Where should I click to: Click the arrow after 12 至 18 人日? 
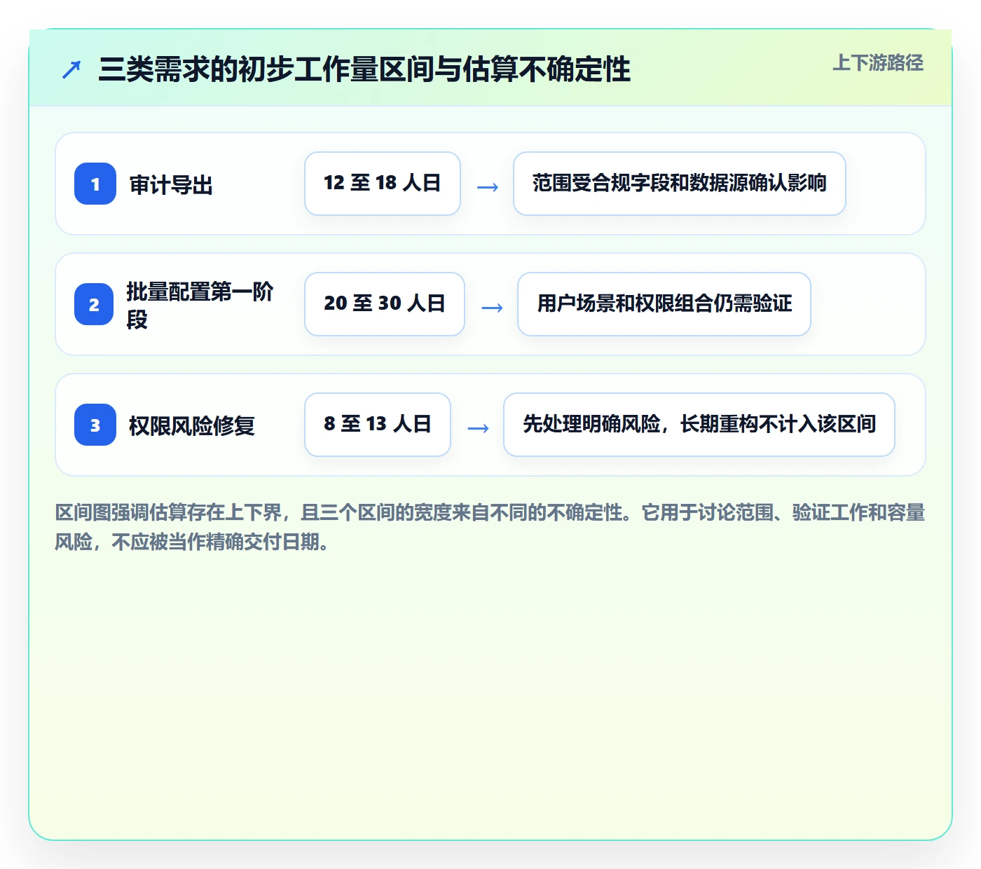(488, 187)
